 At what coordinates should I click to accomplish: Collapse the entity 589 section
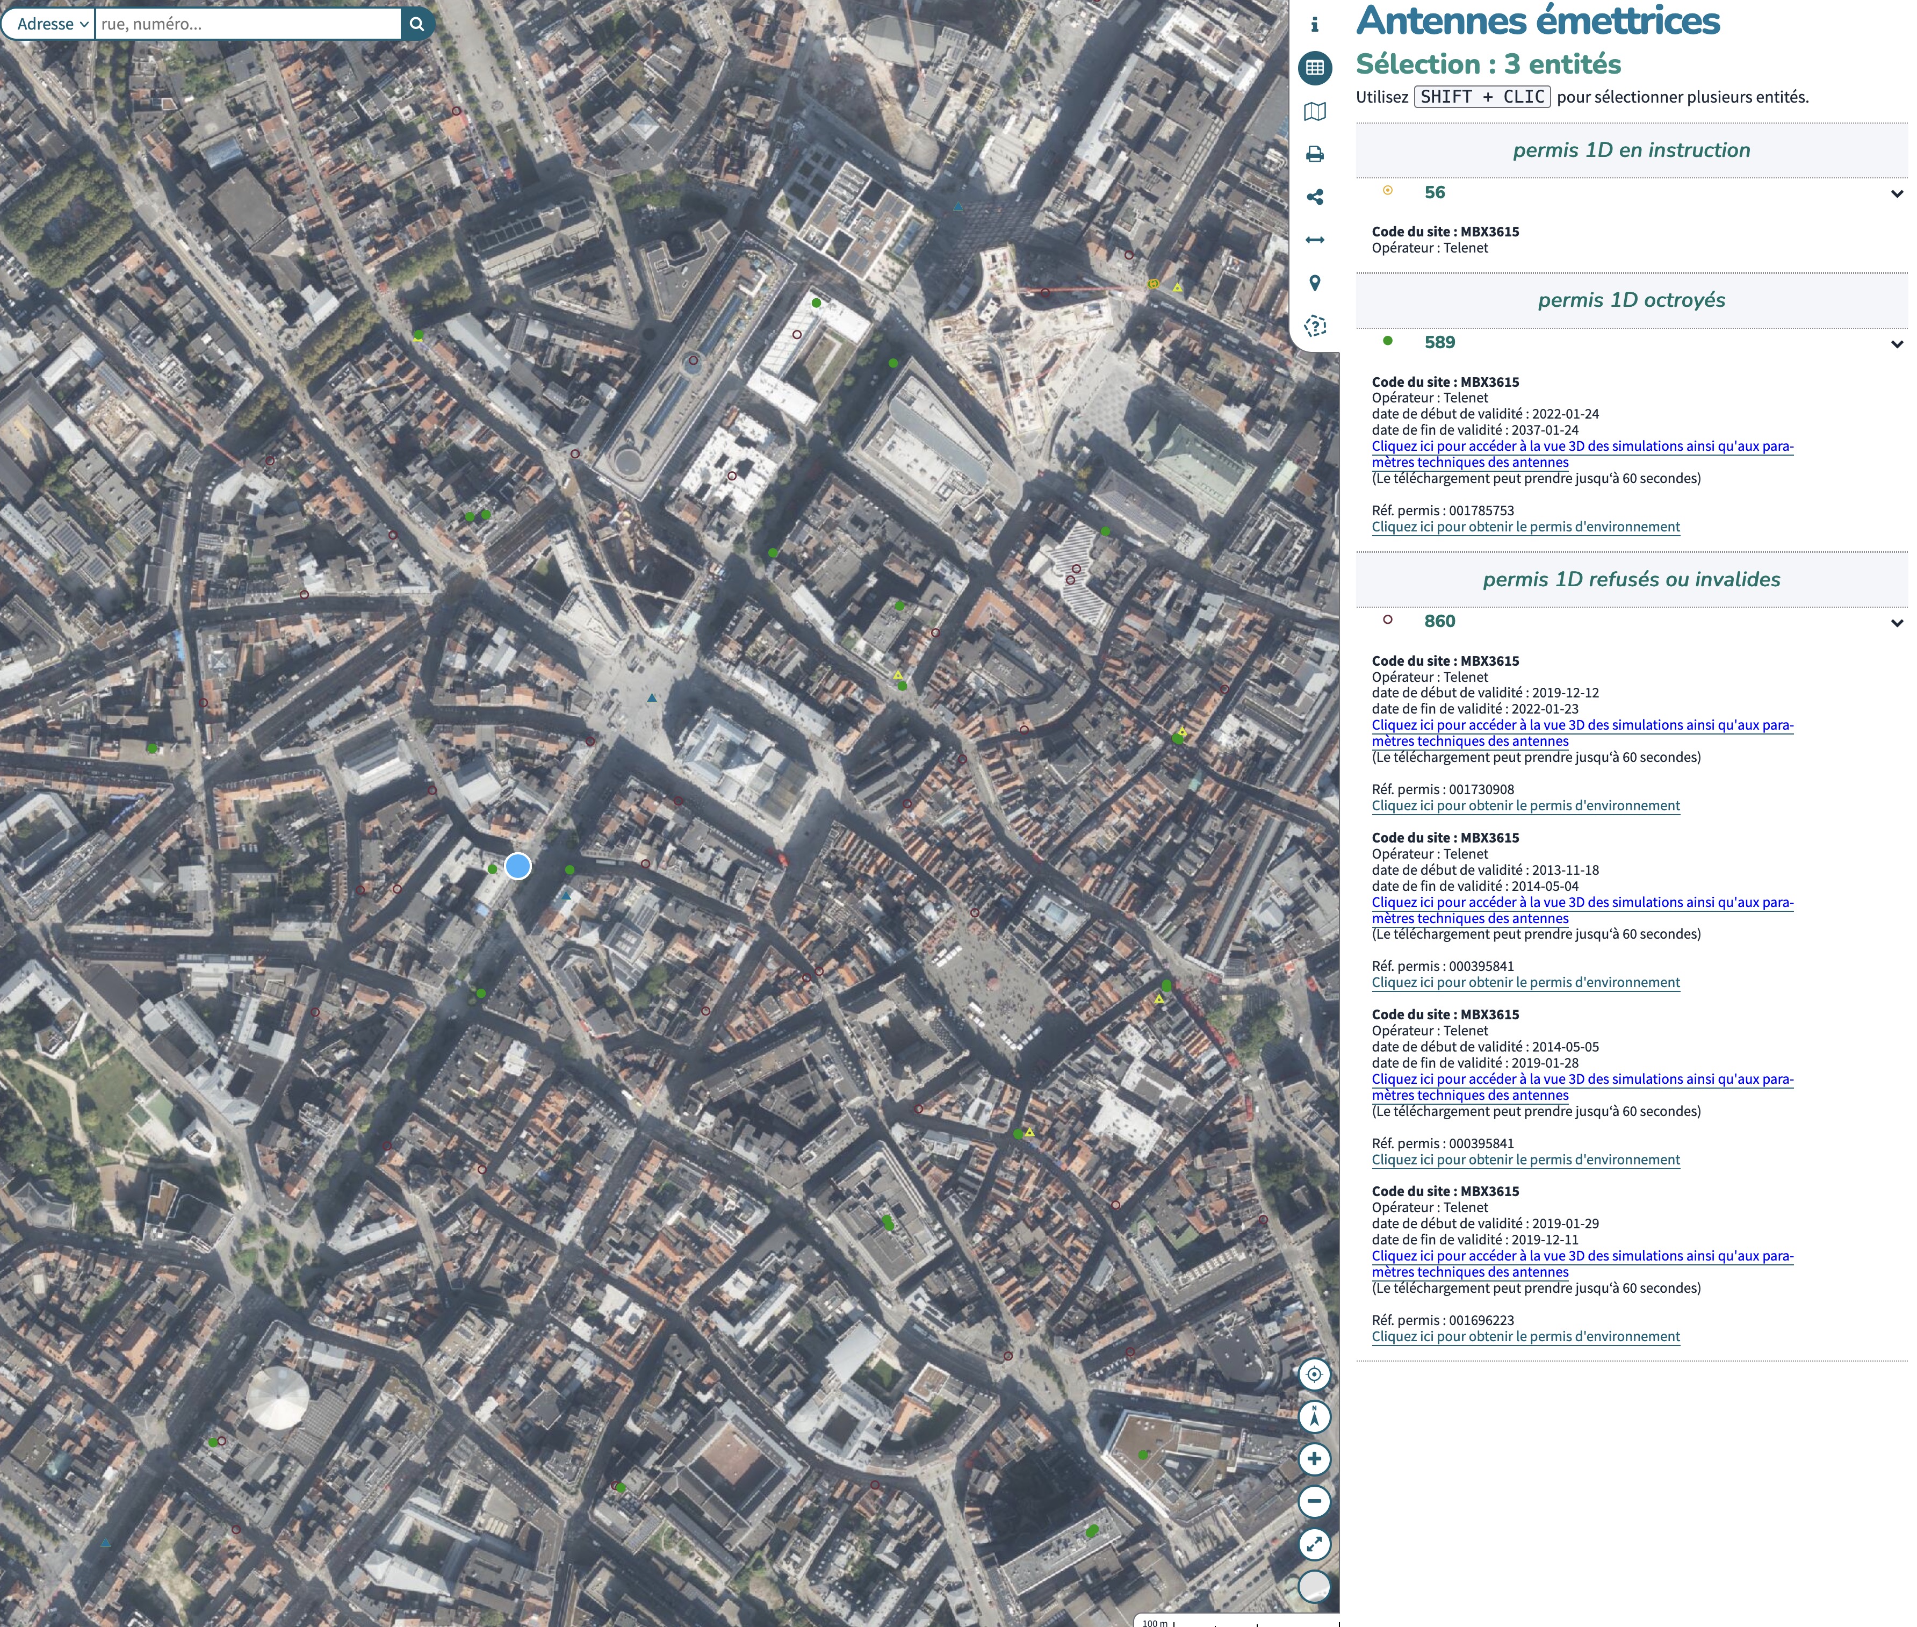click(x=1896, y=344)
